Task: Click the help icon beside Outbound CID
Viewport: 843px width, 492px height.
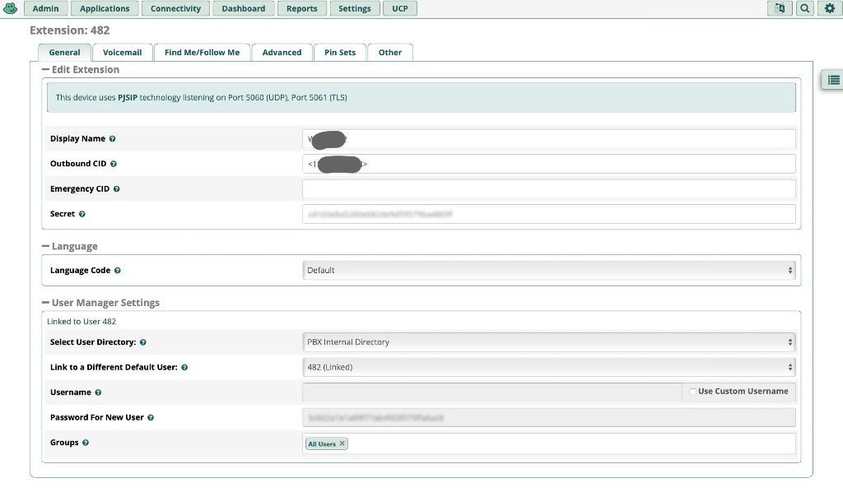Action: 114,163
